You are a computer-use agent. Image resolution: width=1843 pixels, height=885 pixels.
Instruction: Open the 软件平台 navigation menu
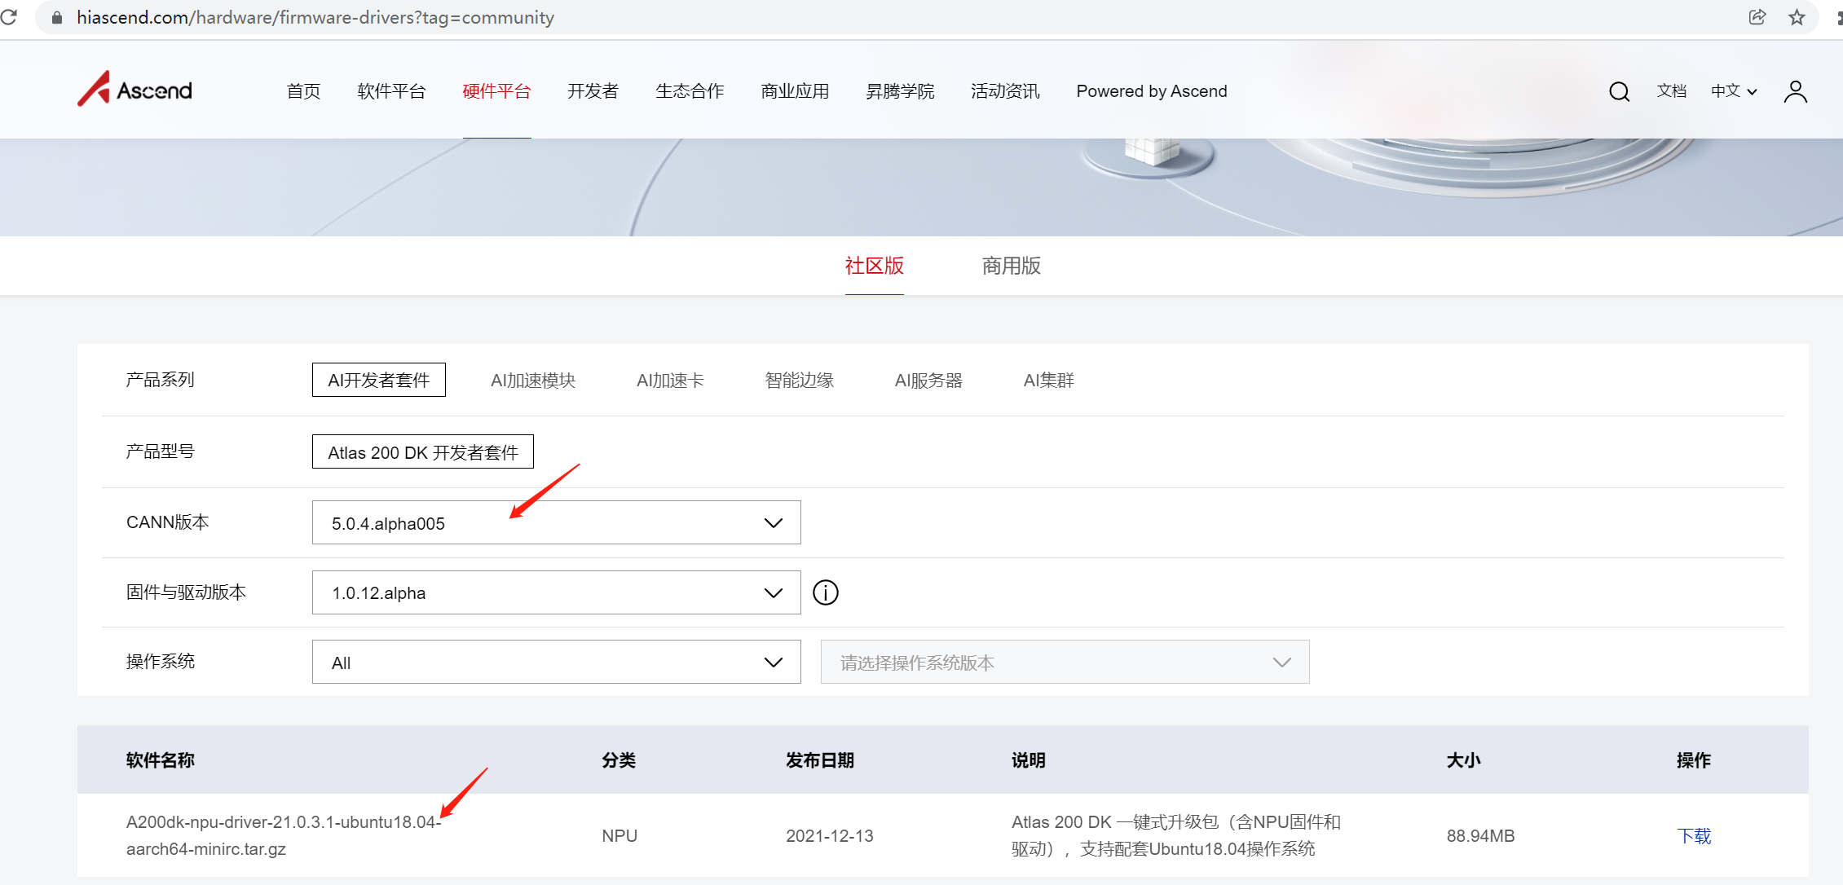391,91
